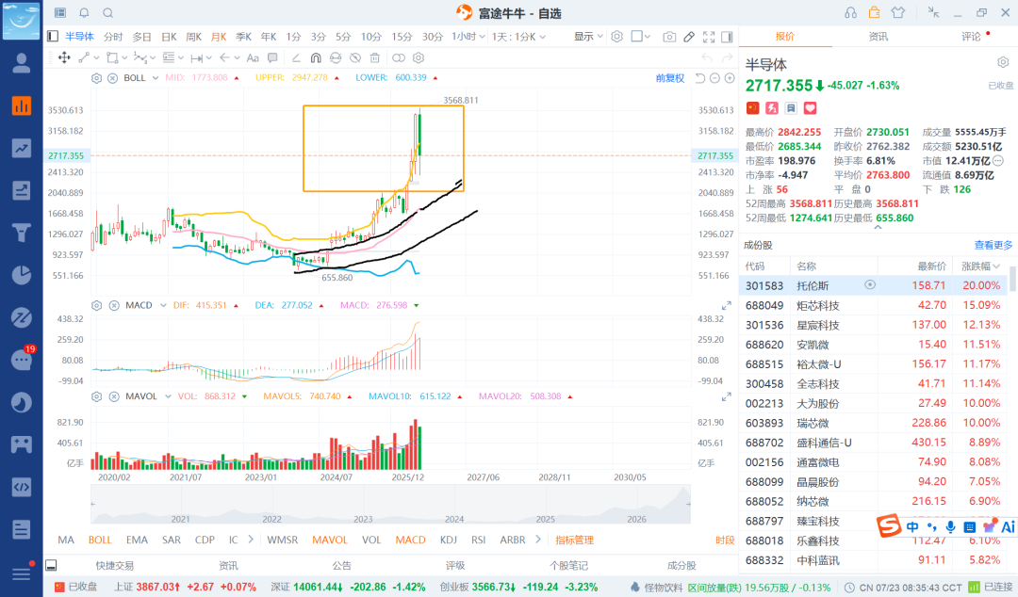Toggle the right side panel in the chart toolbar
1018x597 pixels.
point(727,37)
